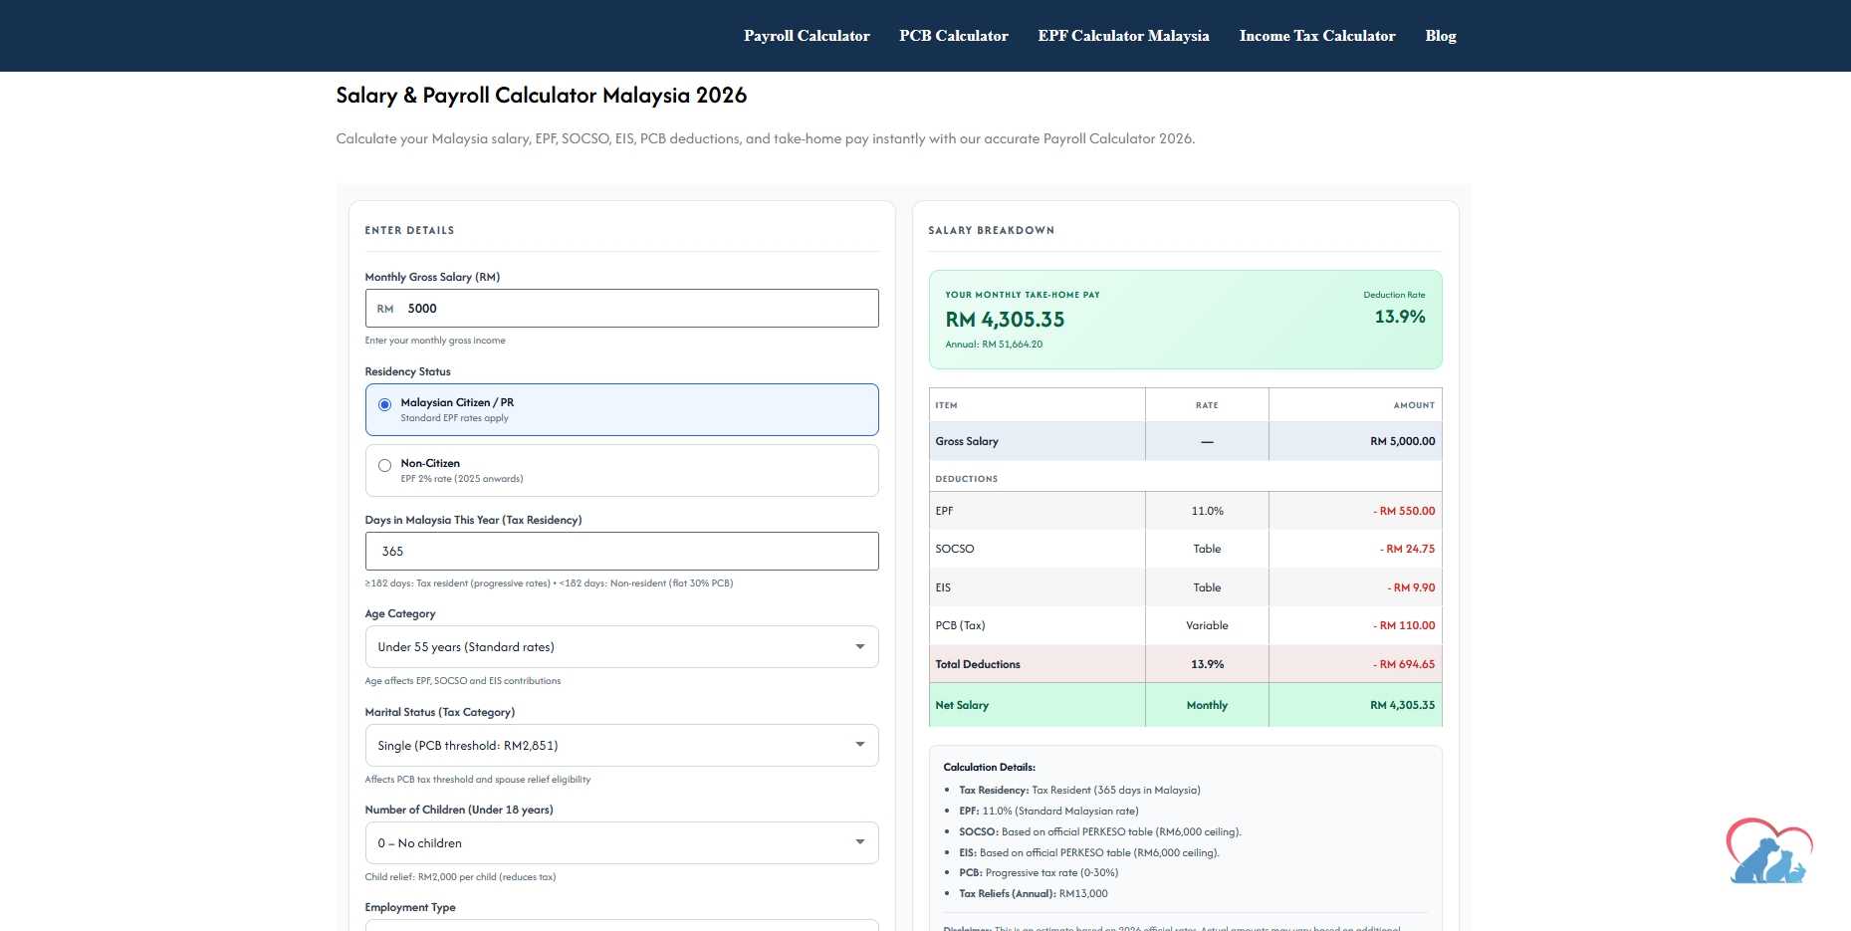Open Age Category dropdown
The width and height of the screenshot is (1851, 931).
621,647
